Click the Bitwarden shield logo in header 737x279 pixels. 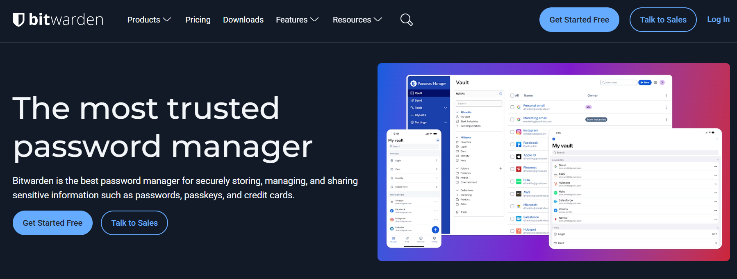18,19
